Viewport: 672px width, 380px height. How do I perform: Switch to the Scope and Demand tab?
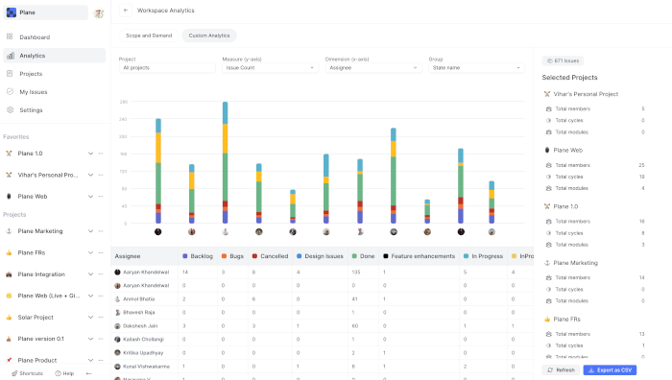[x=149, y=36]
